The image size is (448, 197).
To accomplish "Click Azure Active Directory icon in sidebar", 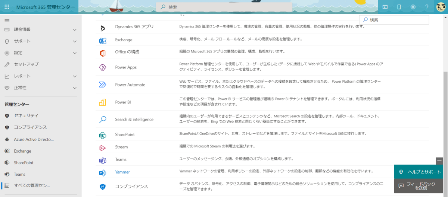I will coord(7,139).
